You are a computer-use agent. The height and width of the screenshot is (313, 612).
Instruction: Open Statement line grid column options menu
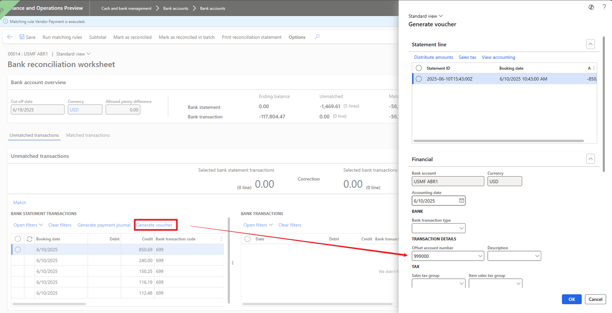point(594,68)
